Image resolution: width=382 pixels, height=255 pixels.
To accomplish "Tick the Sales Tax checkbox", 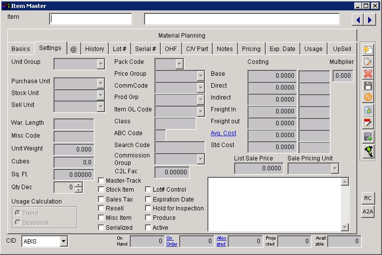I will [x=101, y=200].
